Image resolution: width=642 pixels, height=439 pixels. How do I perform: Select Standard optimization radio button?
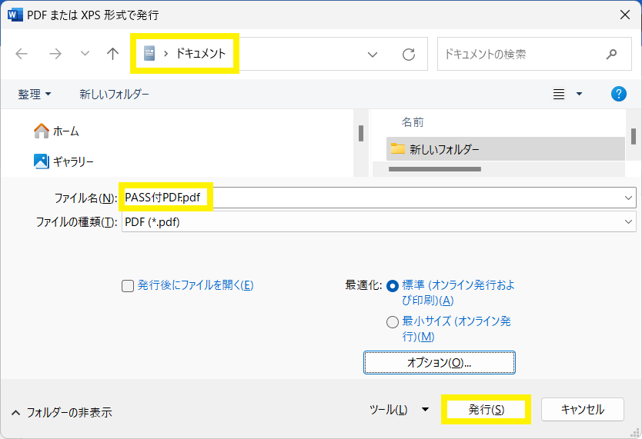393,285
